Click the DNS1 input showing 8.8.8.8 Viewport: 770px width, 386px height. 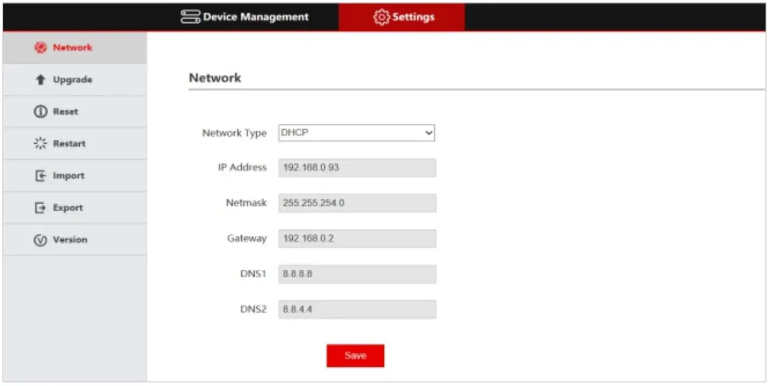(356, 274)
